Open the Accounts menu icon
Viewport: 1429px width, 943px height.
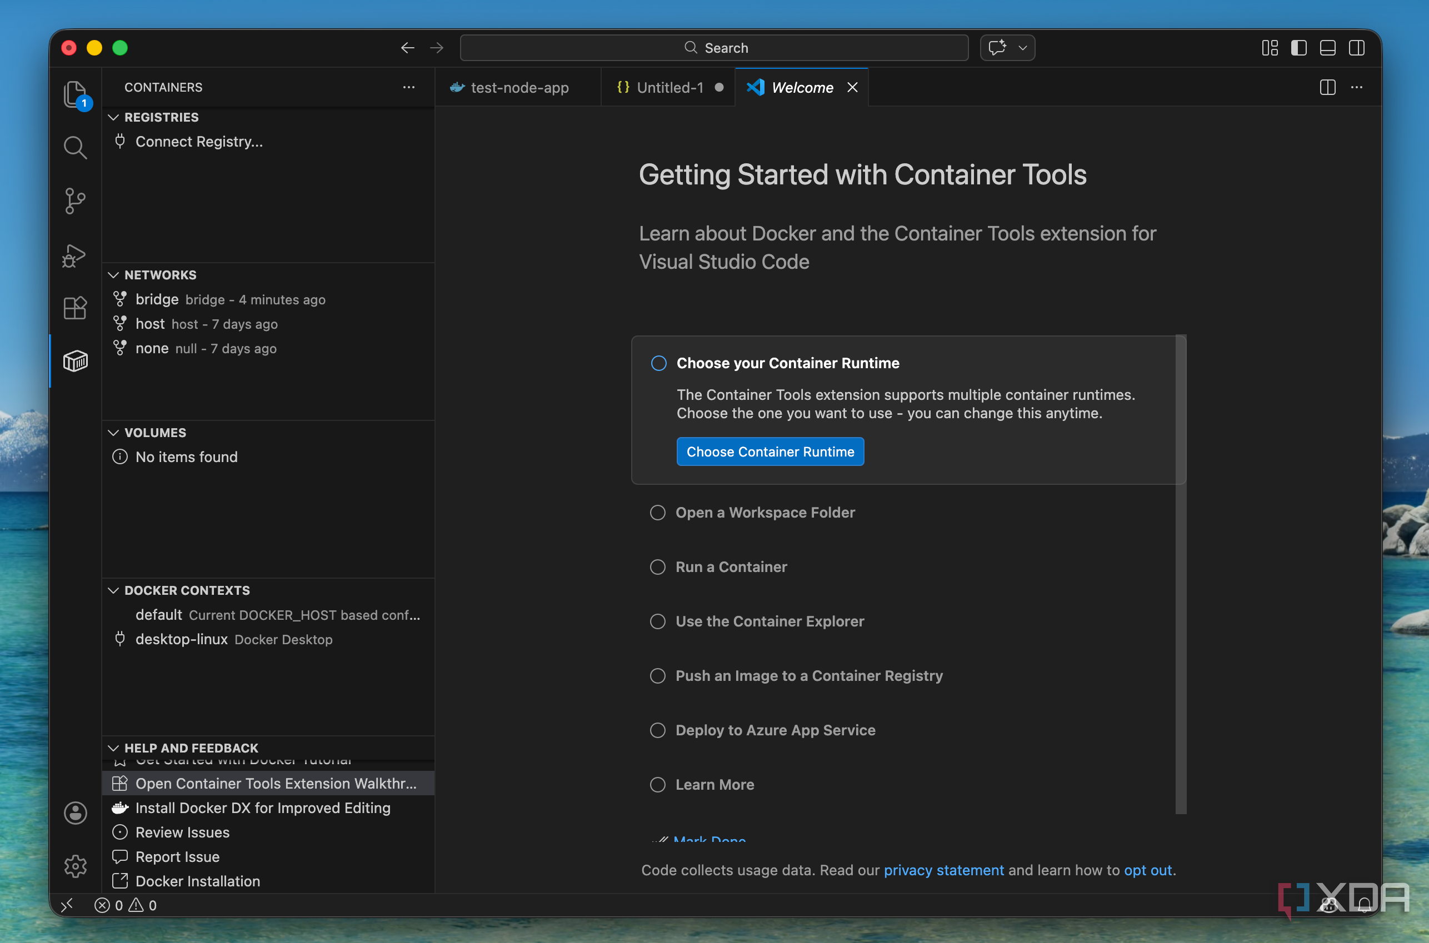tap(75, 813)
